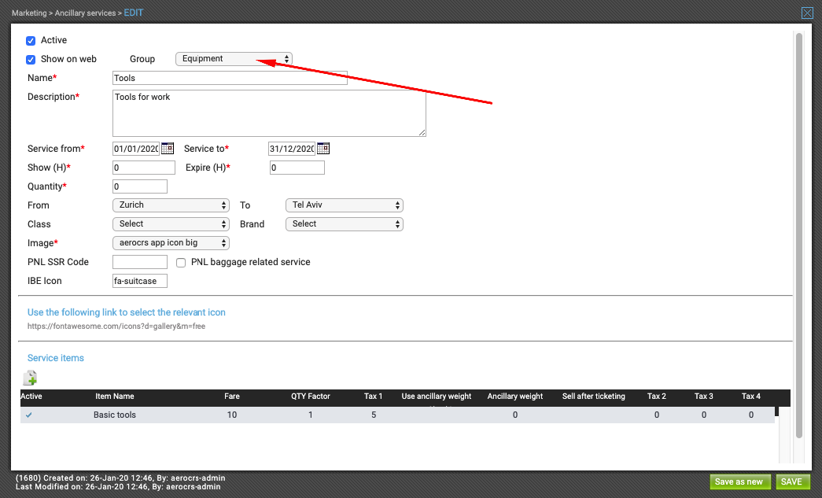Open the Class dropdown
The image size is (822, 498).
[171, 224]
